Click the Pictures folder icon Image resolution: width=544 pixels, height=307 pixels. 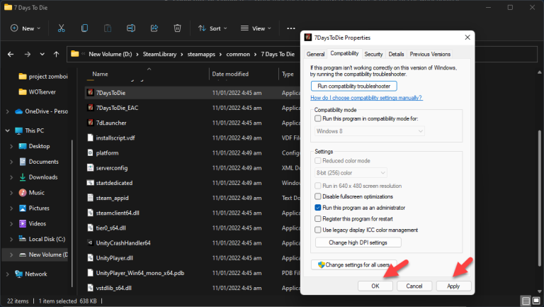(x=23, y=208)
